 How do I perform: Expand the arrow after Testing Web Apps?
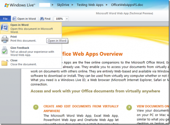pos(107,5)
